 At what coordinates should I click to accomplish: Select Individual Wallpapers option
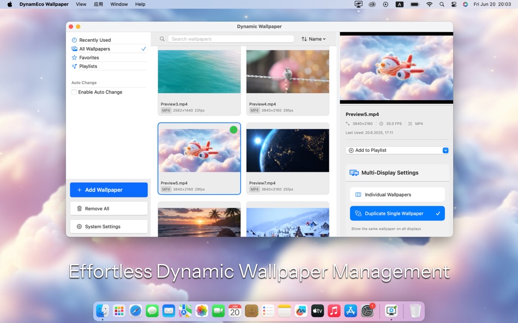click(x=397, y=195)
